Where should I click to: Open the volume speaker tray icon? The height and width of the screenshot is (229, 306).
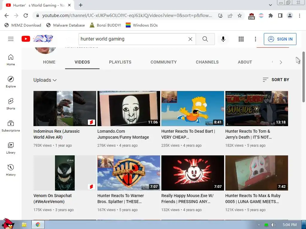[x=273, y=225]
